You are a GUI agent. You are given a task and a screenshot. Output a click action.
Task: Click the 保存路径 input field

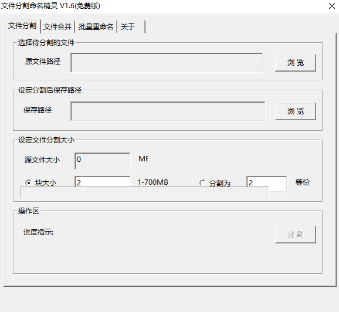click(168, 111)
